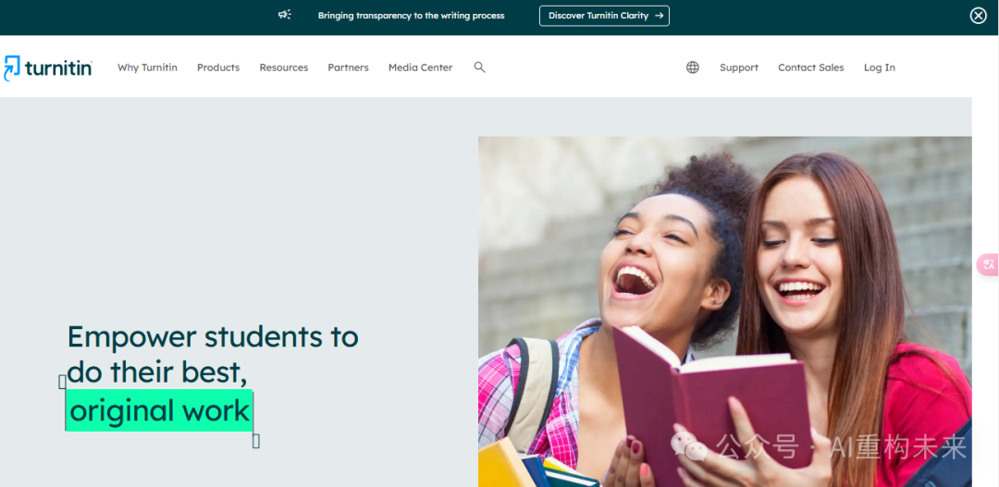The height and width of the screenshot is (487, 999).
Task: Click the "Empower students to" headline
Action: point(213,336)
